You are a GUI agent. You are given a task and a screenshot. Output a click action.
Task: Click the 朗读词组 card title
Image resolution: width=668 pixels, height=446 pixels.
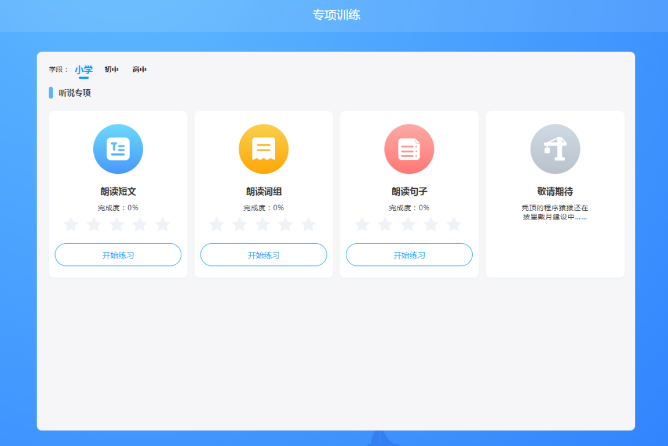tap(264, 192)
